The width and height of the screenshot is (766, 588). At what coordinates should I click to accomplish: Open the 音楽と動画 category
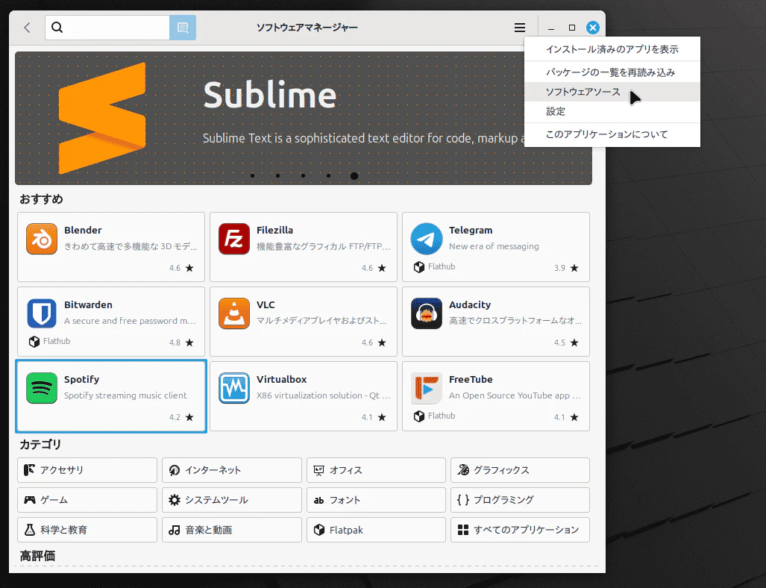point(231,530)
